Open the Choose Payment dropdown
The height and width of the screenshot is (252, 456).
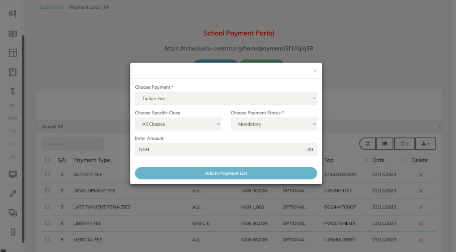pos(226,99)
